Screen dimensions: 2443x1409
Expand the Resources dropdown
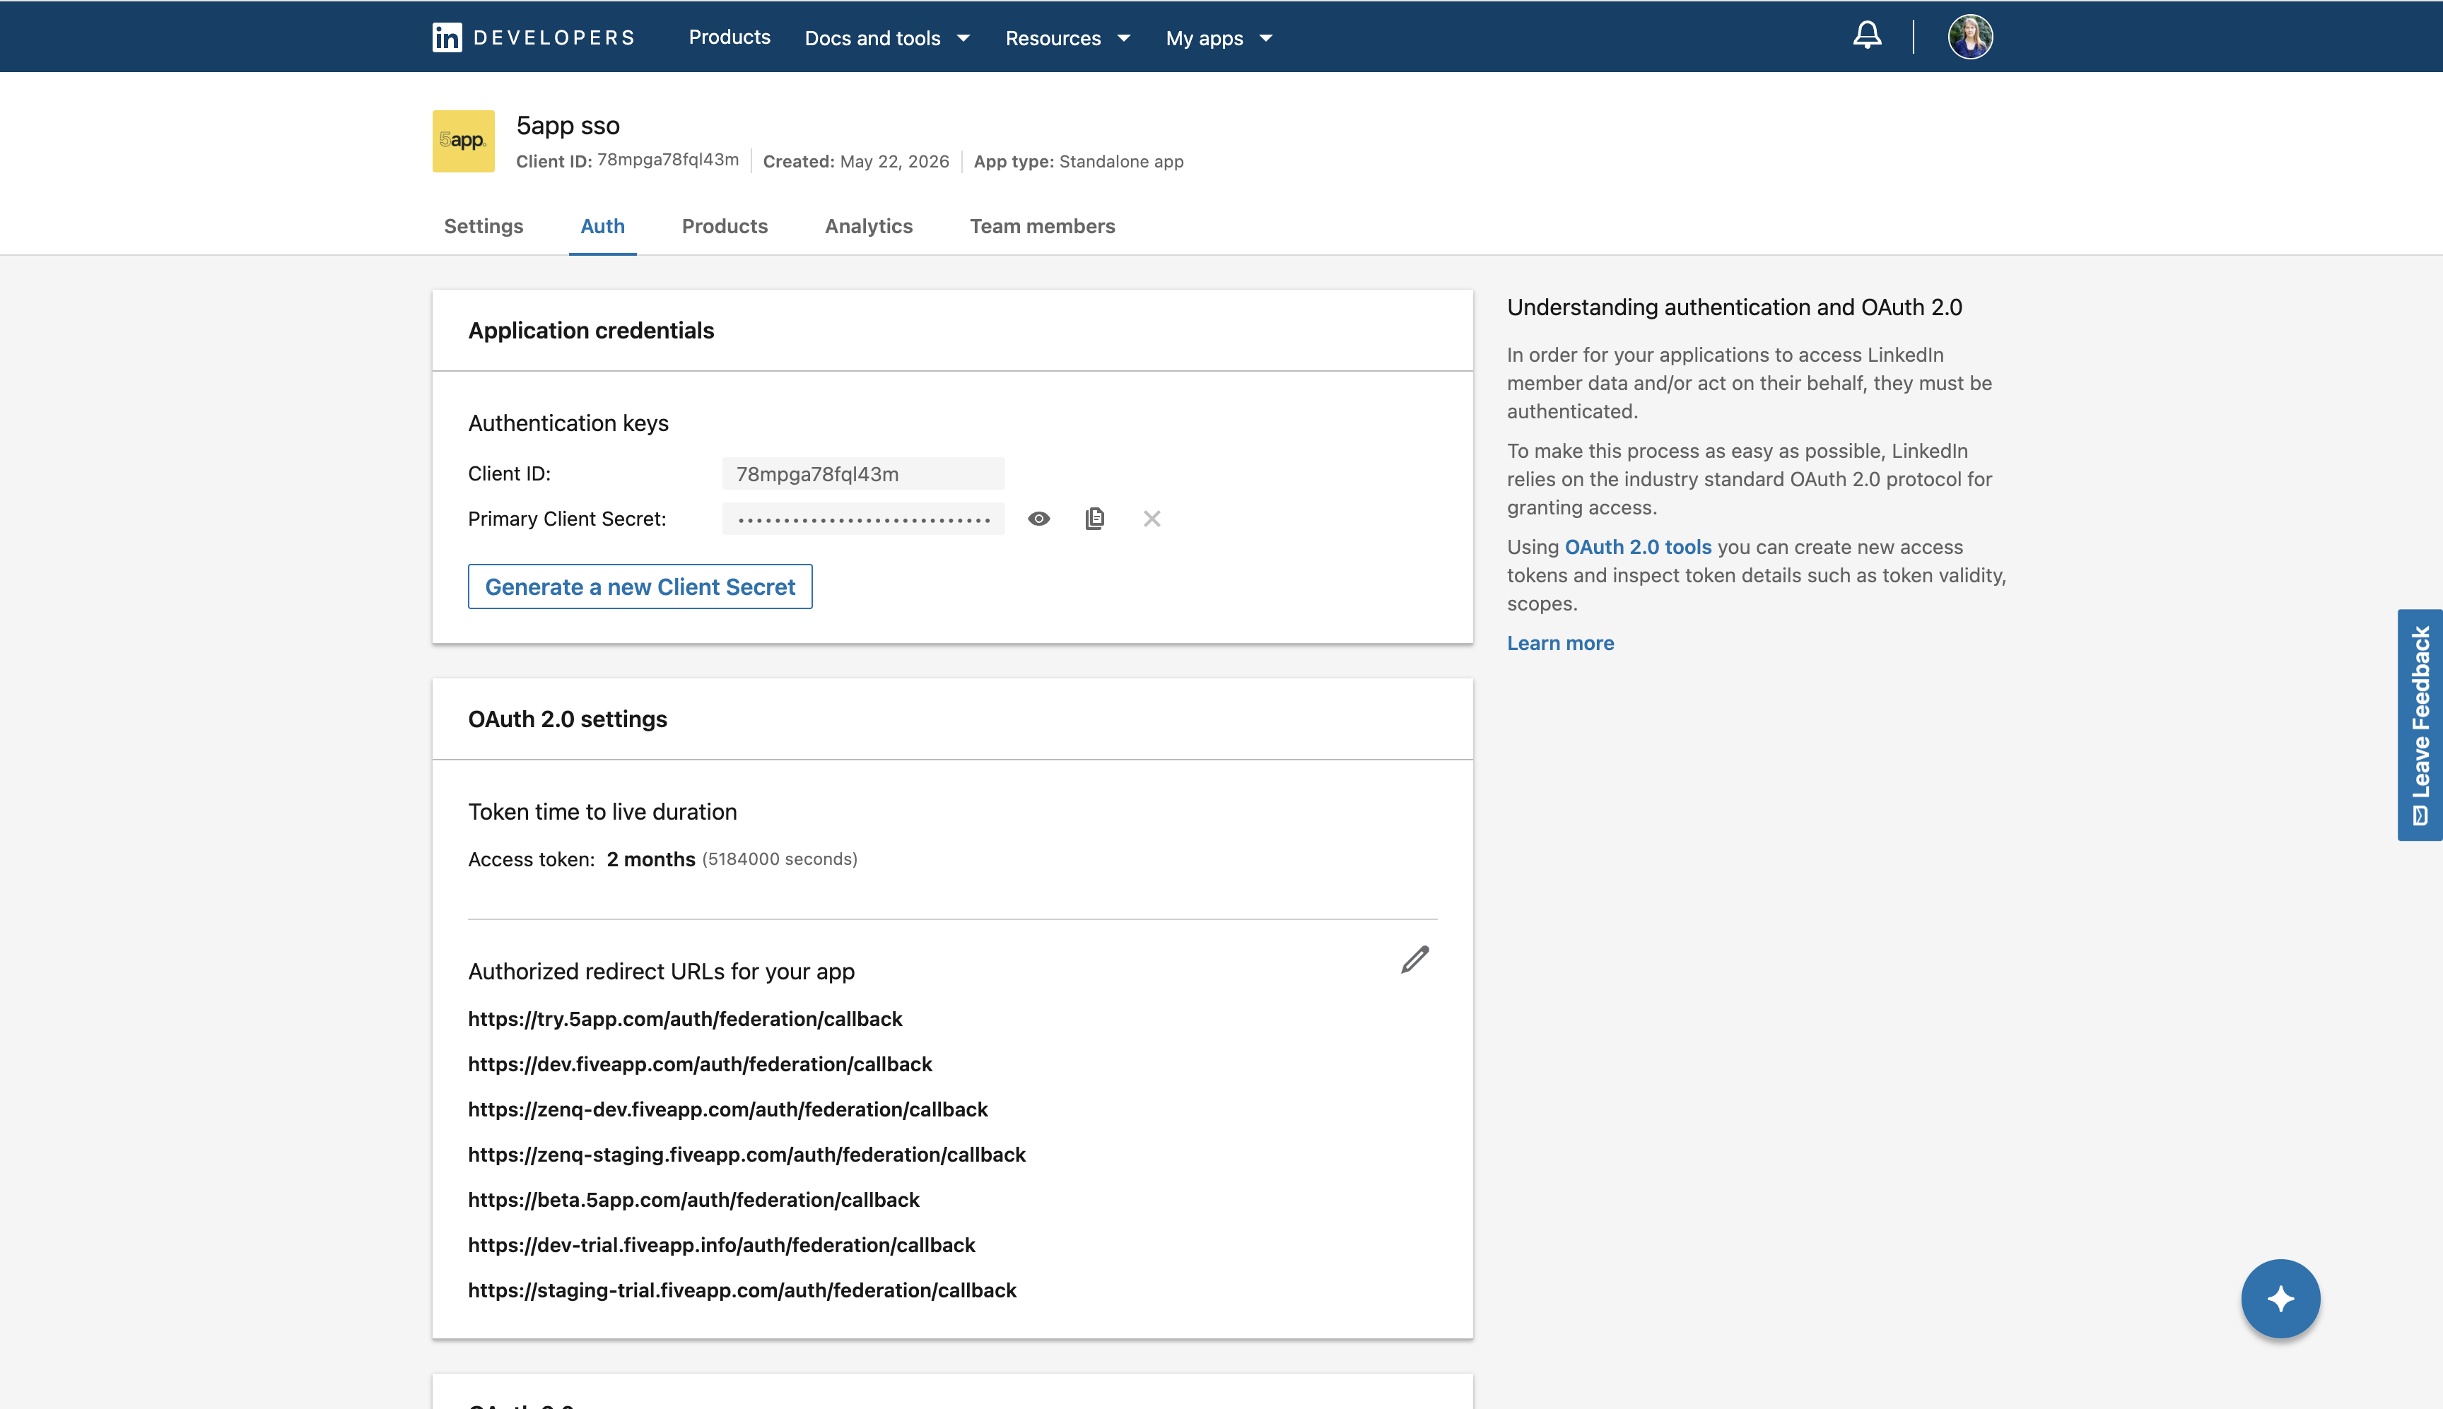pos(1067,37)
